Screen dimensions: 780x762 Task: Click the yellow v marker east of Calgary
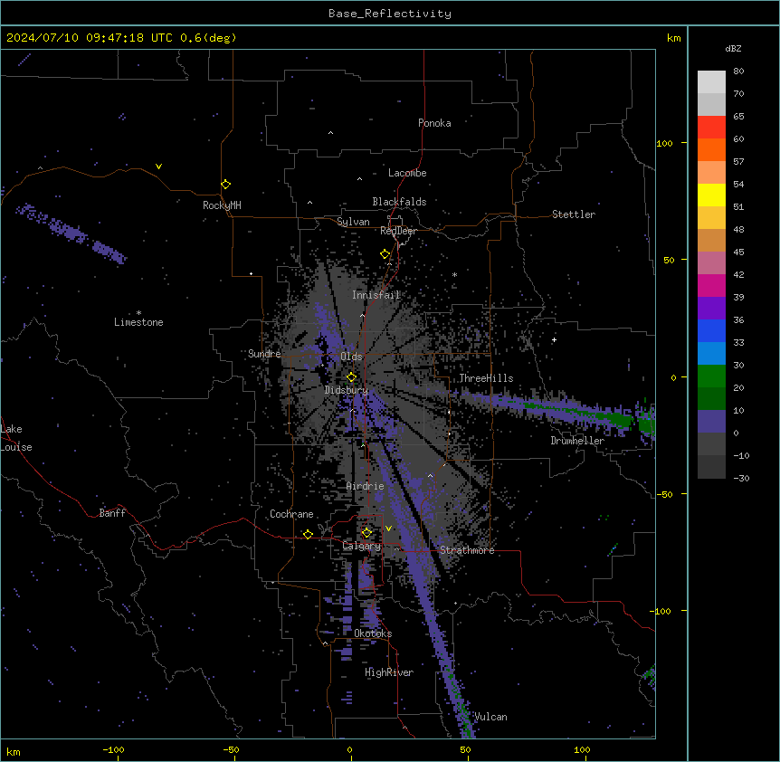[388, 529]
